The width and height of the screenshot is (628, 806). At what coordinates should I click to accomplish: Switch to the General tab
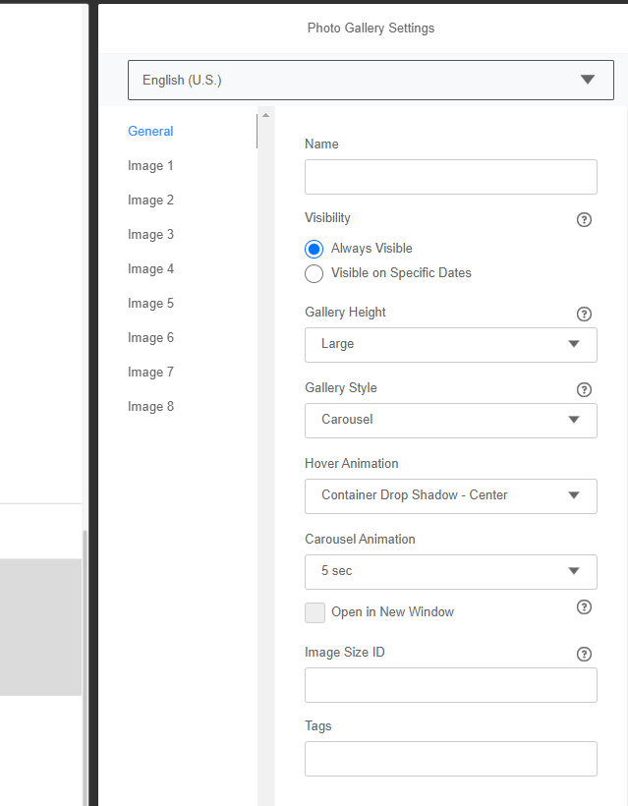(150, 132)
